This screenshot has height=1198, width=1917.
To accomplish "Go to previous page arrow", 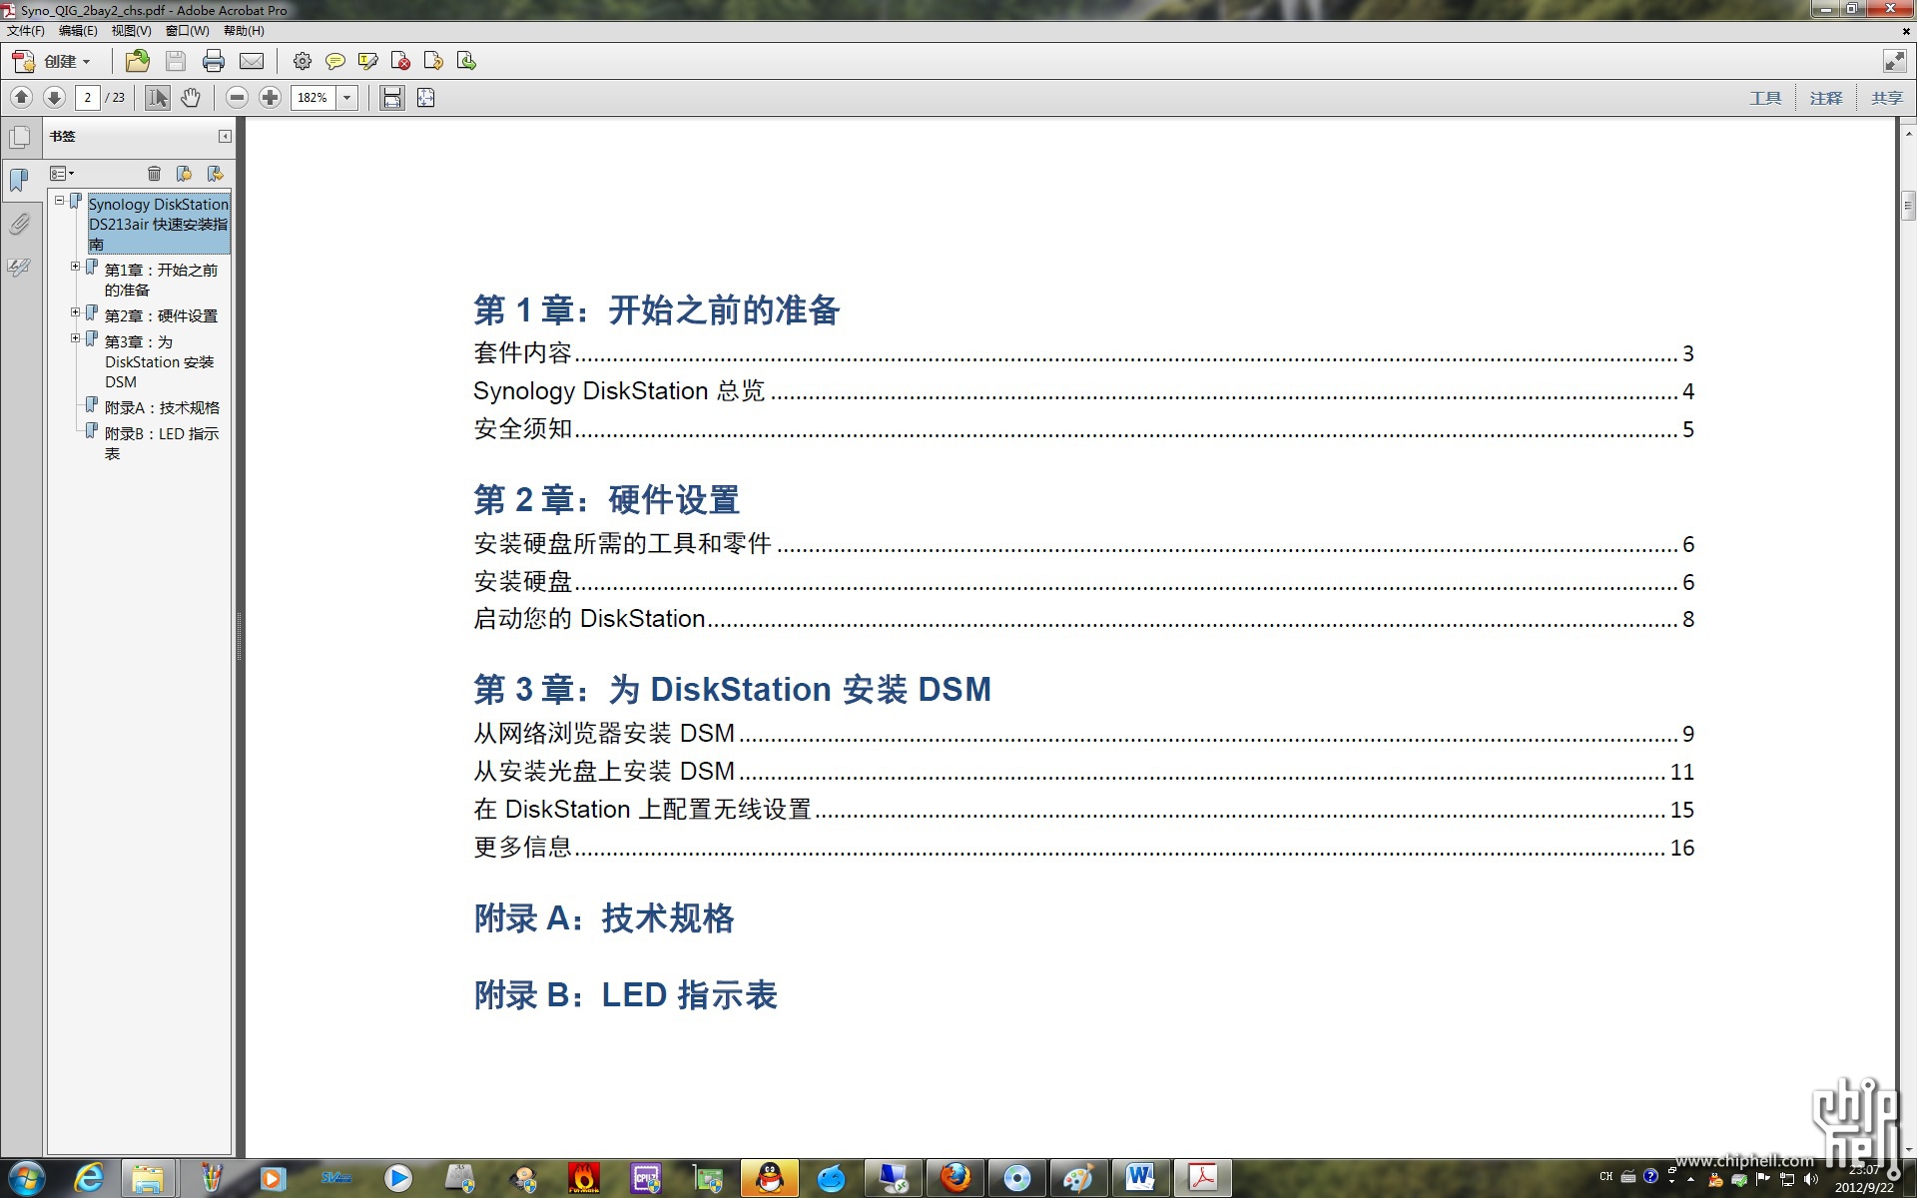I will [21, 98].
